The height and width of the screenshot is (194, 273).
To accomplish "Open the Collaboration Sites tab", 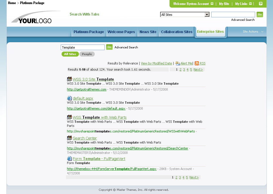I will point(176,31).
